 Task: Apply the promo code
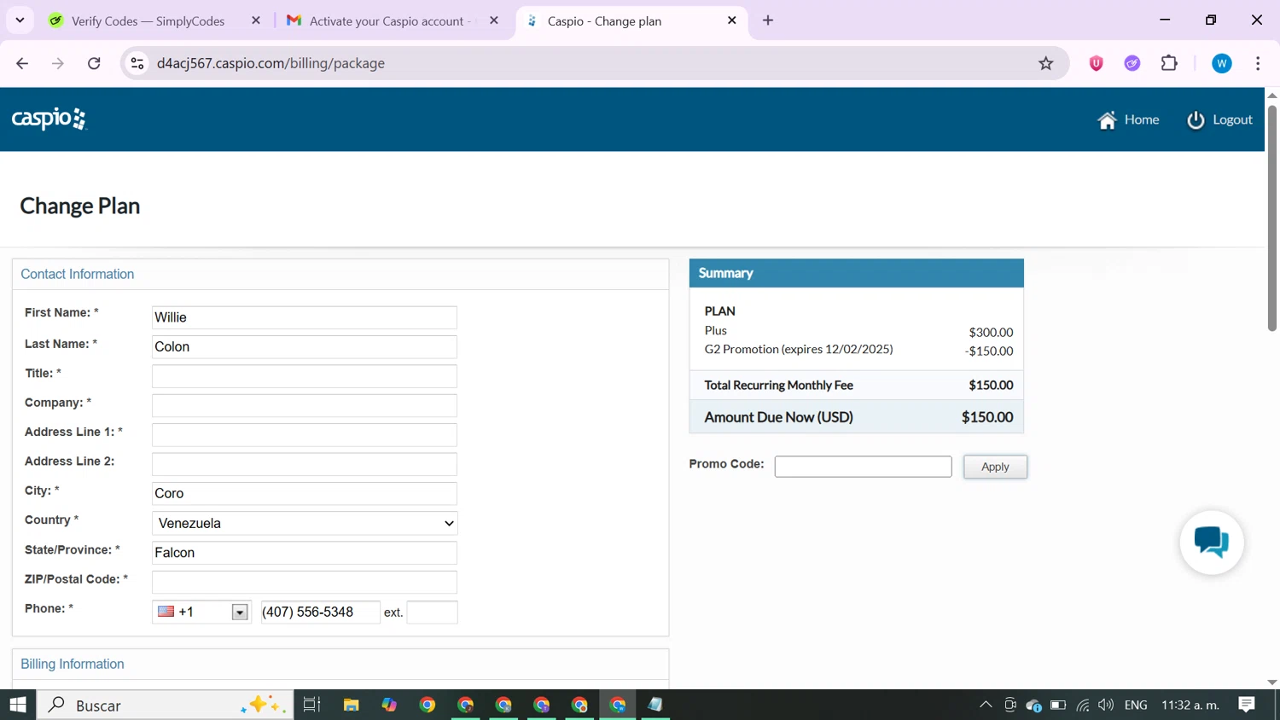[x=995, y=467]
